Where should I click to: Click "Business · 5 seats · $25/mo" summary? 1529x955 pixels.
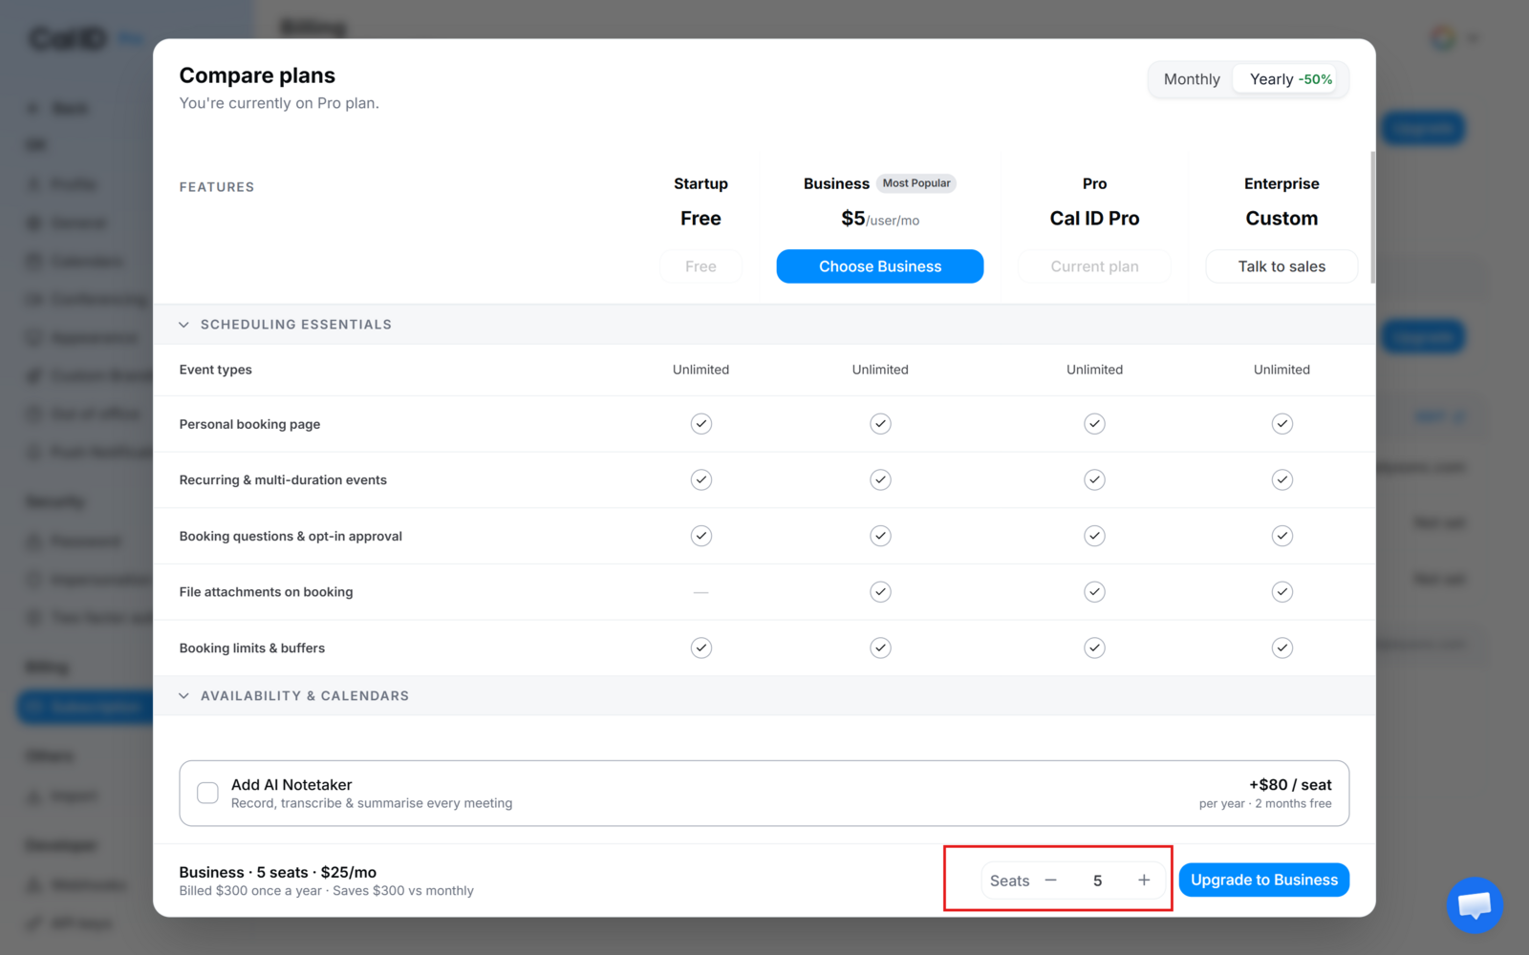[278, 872]
